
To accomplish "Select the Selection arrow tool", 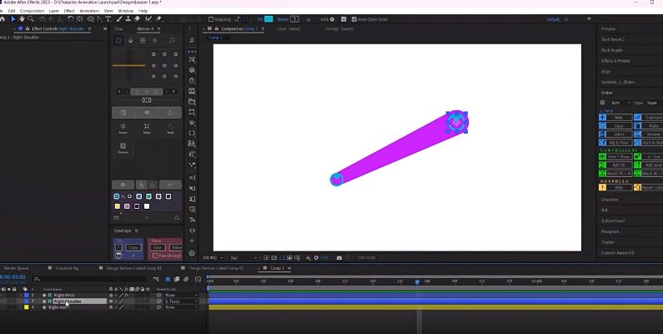I will (x=13, y=18).
